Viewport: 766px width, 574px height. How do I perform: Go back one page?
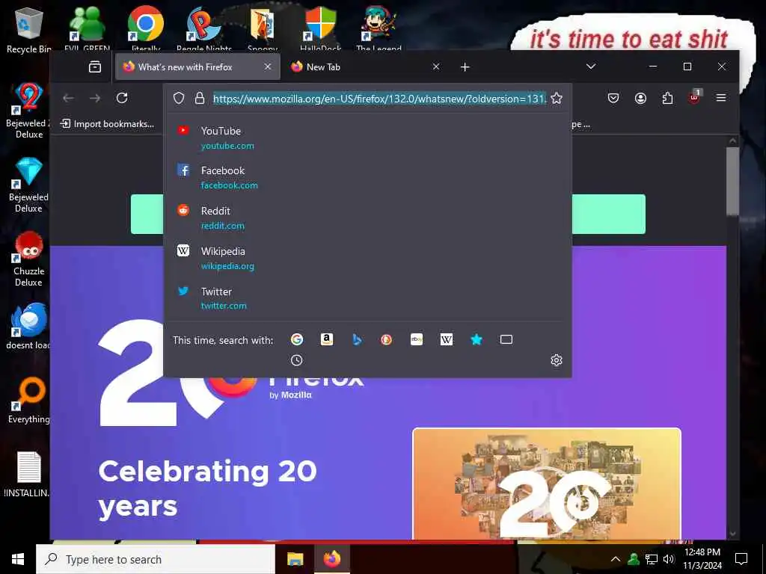(x=68, y=98)
